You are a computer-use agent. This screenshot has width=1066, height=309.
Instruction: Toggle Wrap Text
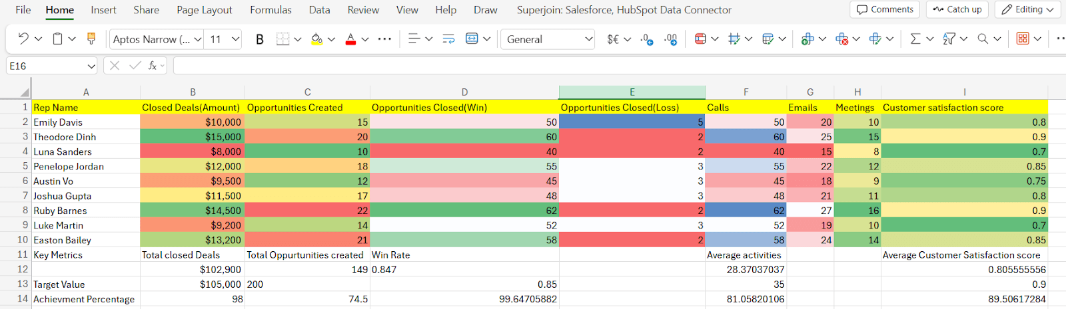pos(448,39)
